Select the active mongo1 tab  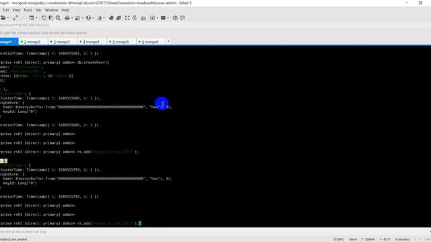coord(8,42)
